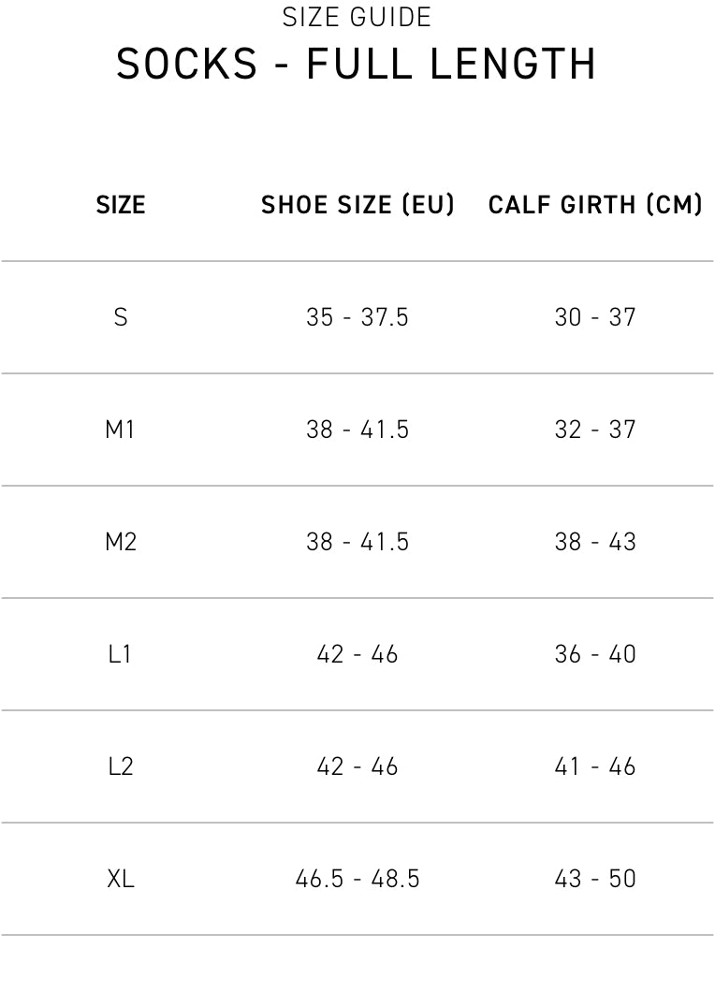Select the M1 row shoe size value

[x=357, y=430]
